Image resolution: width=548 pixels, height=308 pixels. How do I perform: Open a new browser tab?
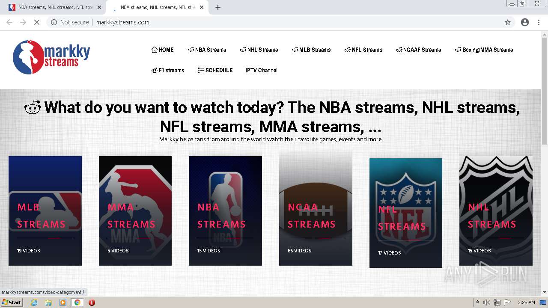tap(218, 7)
